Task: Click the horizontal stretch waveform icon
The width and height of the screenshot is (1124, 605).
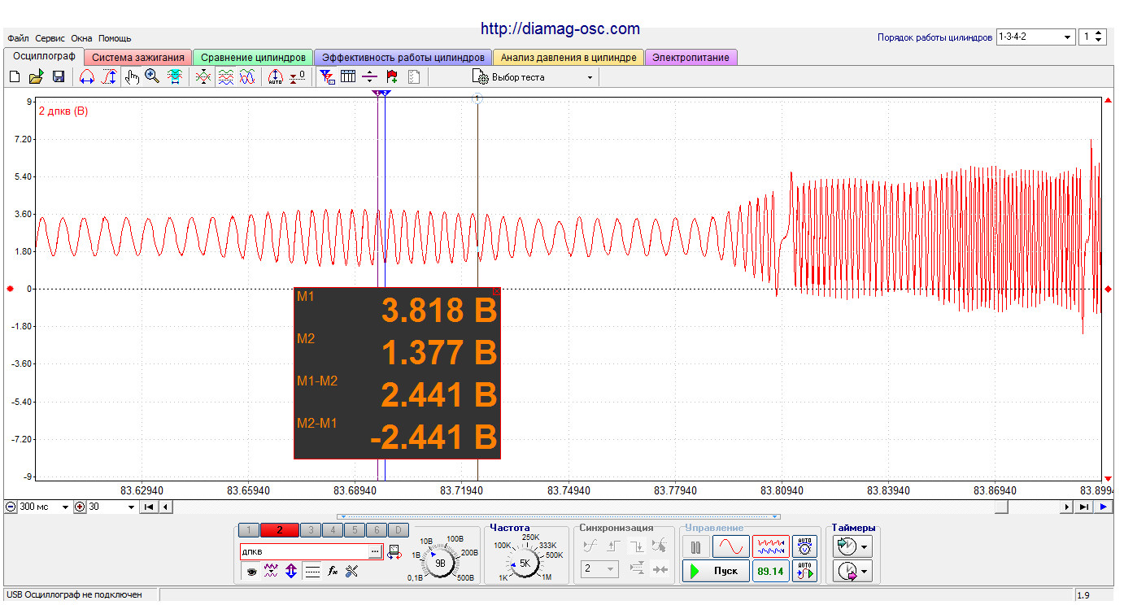Action: point(87,76)
